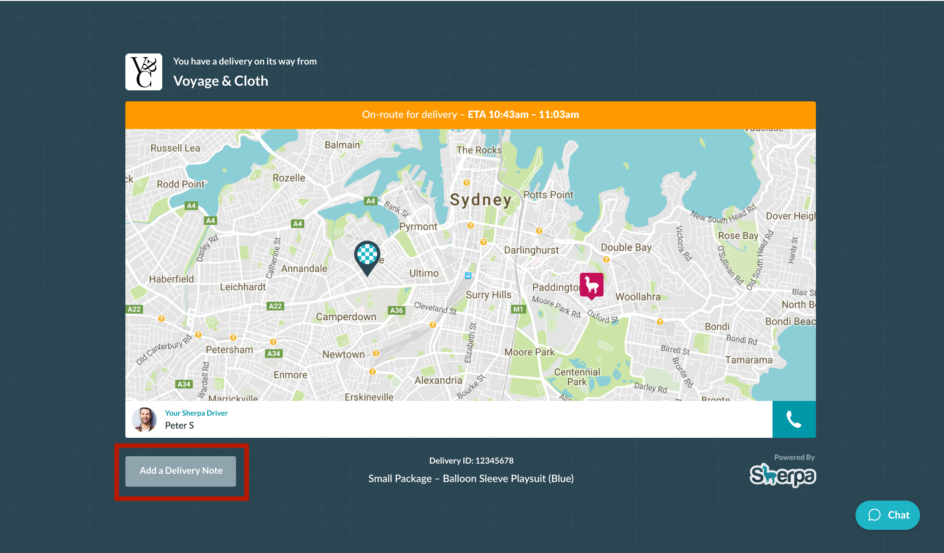The image size is (944, 553).
Task: Click the Balloon Sleeve Playsuit package description
Action: [471, 478]
